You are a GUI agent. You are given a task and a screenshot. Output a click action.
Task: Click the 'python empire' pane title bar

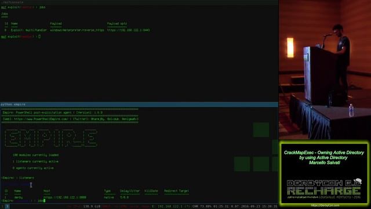tap(139, 105)
